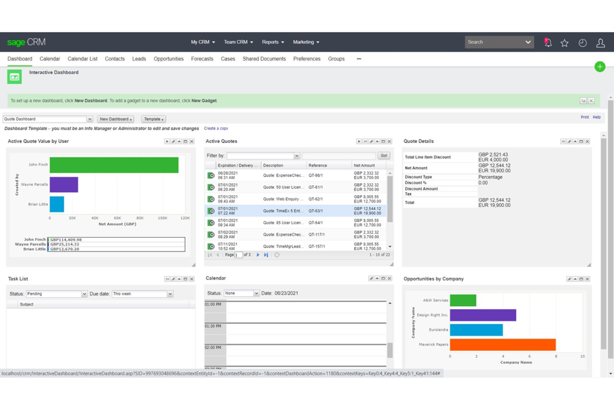Open recent items via the clock icon

tap(582, 42)
